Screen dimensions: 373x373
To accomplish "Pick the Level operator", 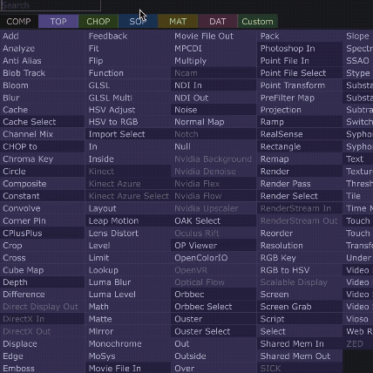I will [x=128, y=246].
